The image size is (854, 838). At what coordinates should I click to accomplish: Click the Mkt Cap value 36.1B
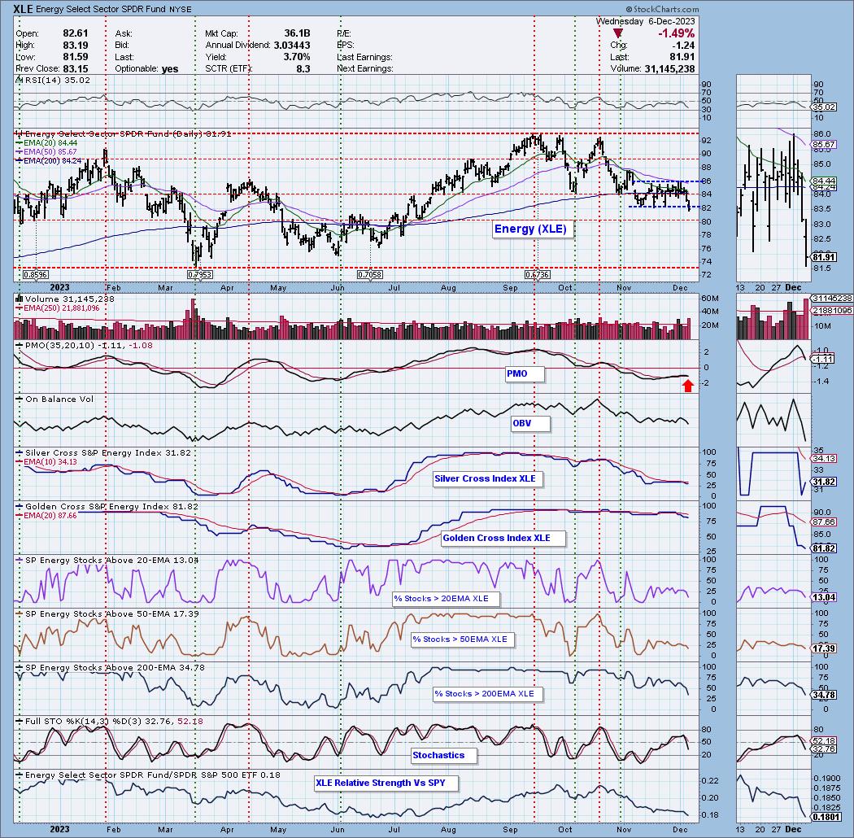point(297,33)
